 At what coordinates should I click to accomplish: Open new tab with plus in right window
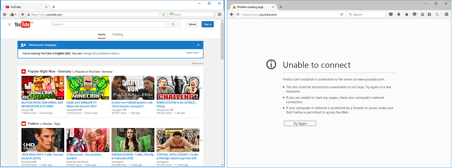(x=281, y=7)
